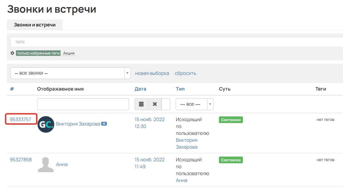Toggle the 'только избранные теги' filter
The width and height of the screenshot is (343, 188).
coord(38,53)
